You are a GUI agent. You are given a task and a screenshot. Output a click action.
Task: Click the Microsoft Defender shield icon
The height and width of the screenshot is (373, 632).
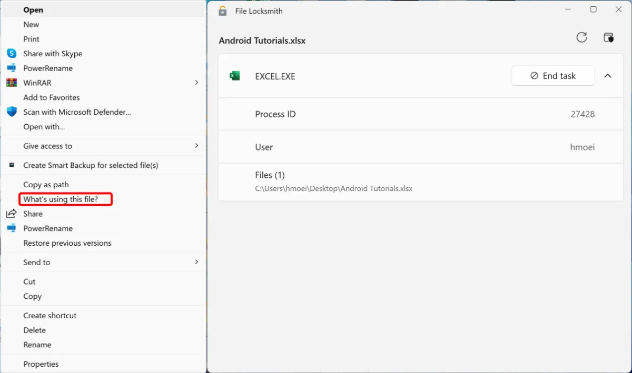pos(12,112)
